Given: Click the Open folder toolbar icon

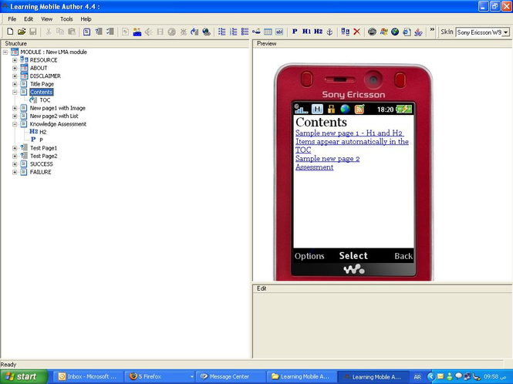Looking at the screenshot, I should 22,32.
